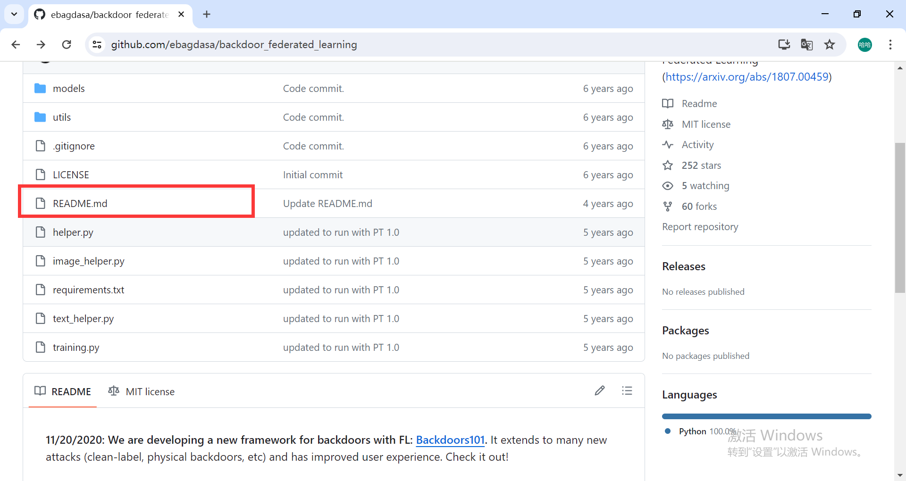Click the Python language bar
906x481 pixels.
pos(767,416)
